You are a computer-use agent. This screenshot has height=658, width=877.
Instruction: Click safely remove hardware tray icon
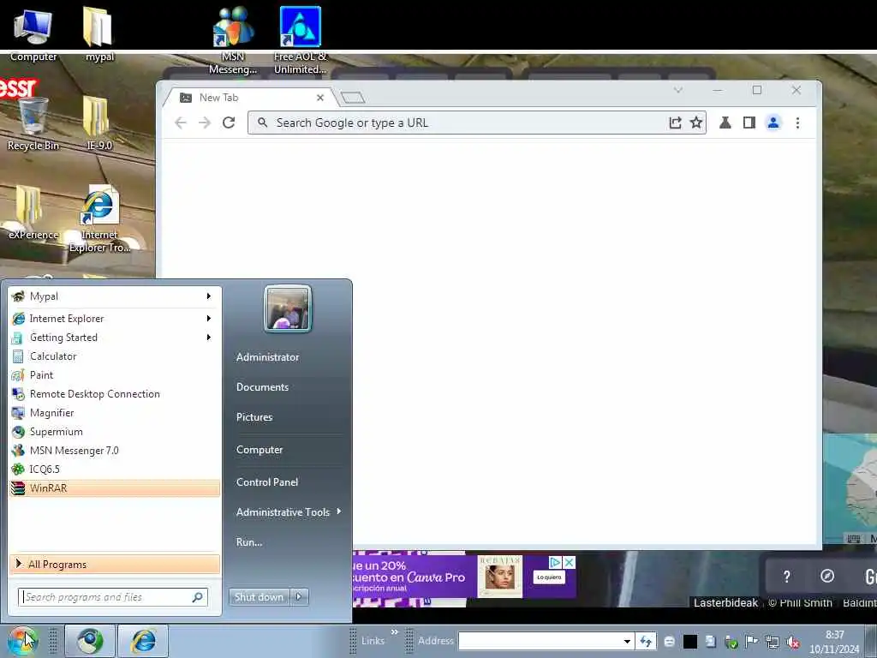(731, 642)
